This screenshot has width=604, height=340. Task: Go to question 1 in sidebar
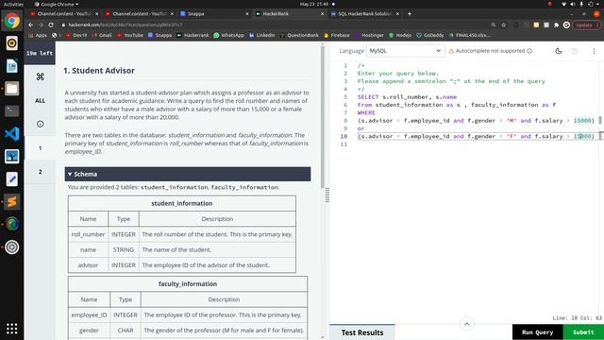click(40, 148)
